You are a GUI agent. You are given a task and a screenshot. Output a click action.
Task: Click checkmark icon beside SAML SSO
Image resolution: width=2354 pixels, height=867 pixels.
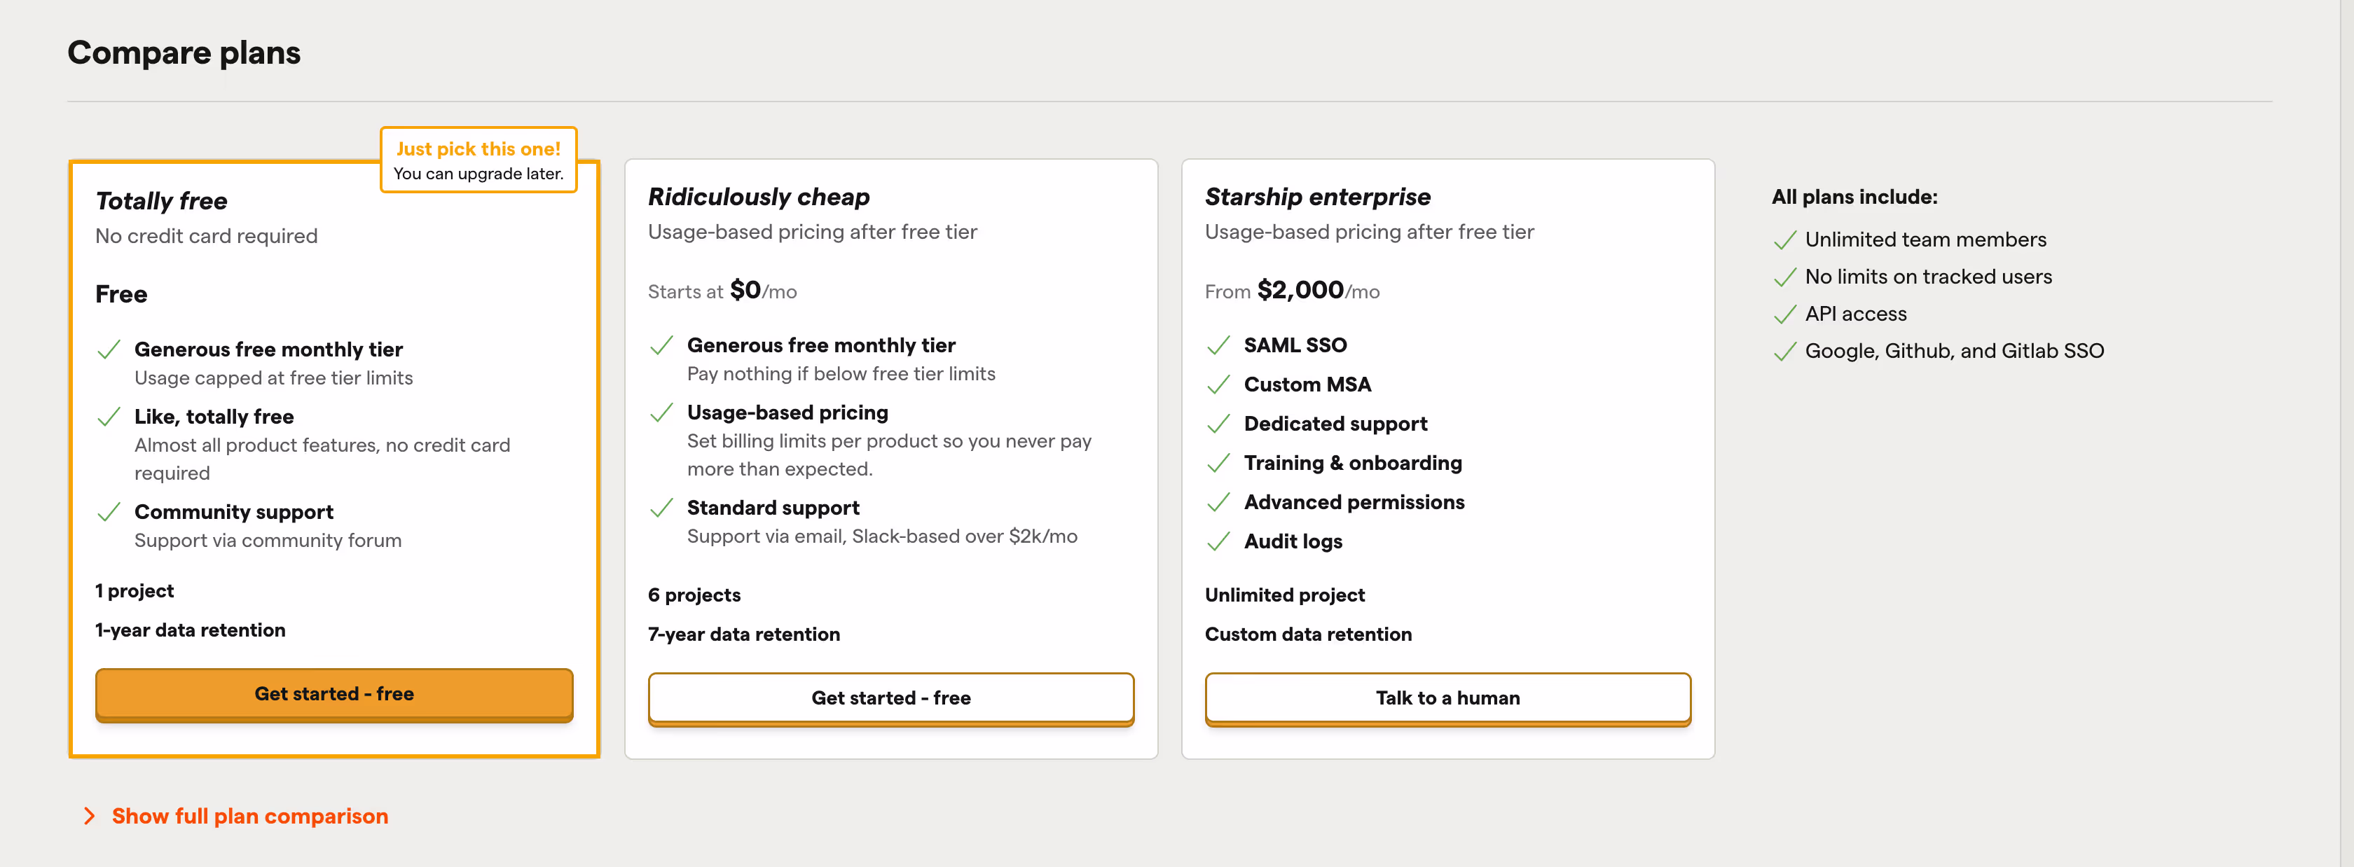[x=1217, y=345]
